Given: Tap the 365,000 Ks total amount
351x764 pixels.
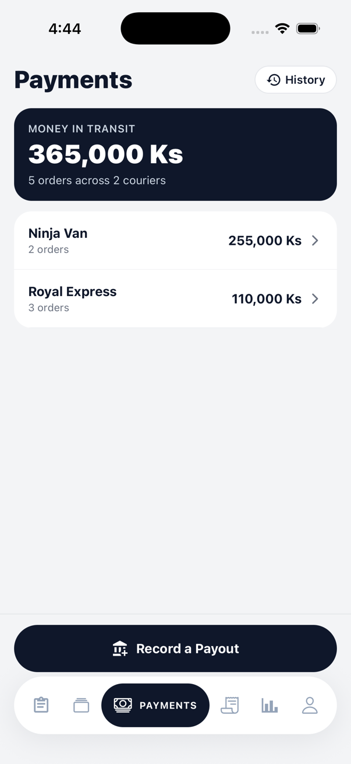Looking at the screenshot, I should click(x=105, y=154).
